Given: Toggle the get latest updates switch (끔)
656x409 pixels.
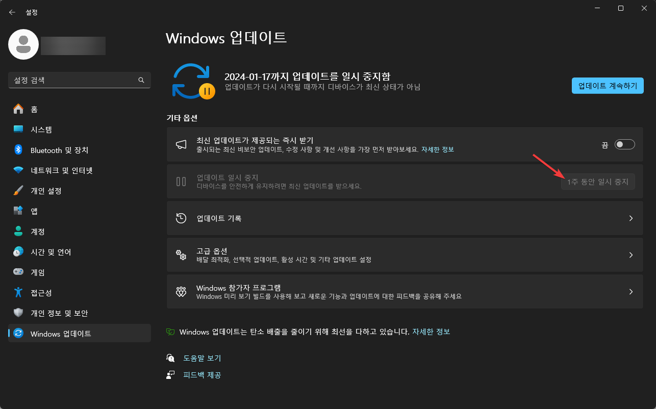Looking at the screenshot, I should click(624, 145).
